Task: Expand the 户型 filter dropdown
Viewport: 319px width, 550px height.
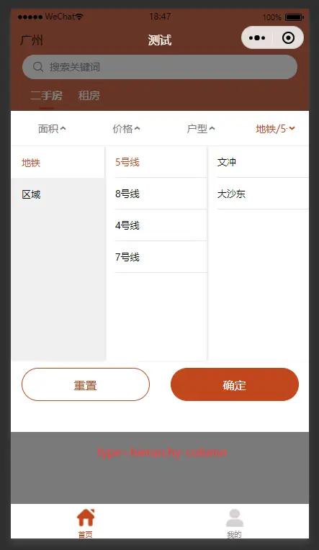Action: [x=201, y=129]
